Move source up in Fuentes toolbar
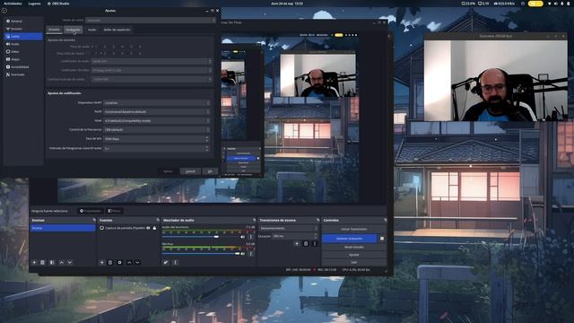 (x=129, y=263)
